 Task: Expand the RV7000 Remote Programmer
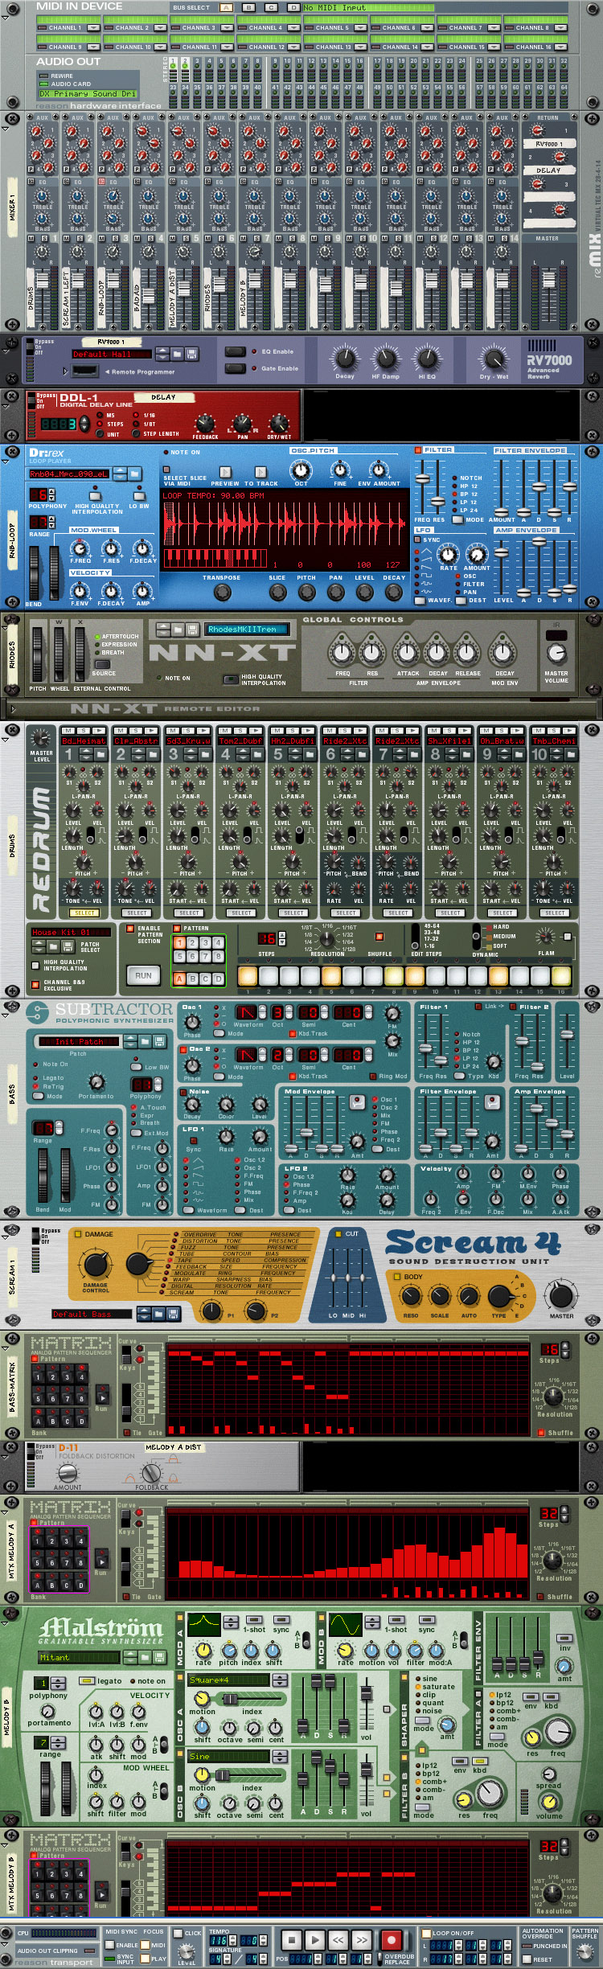[66, 371]
